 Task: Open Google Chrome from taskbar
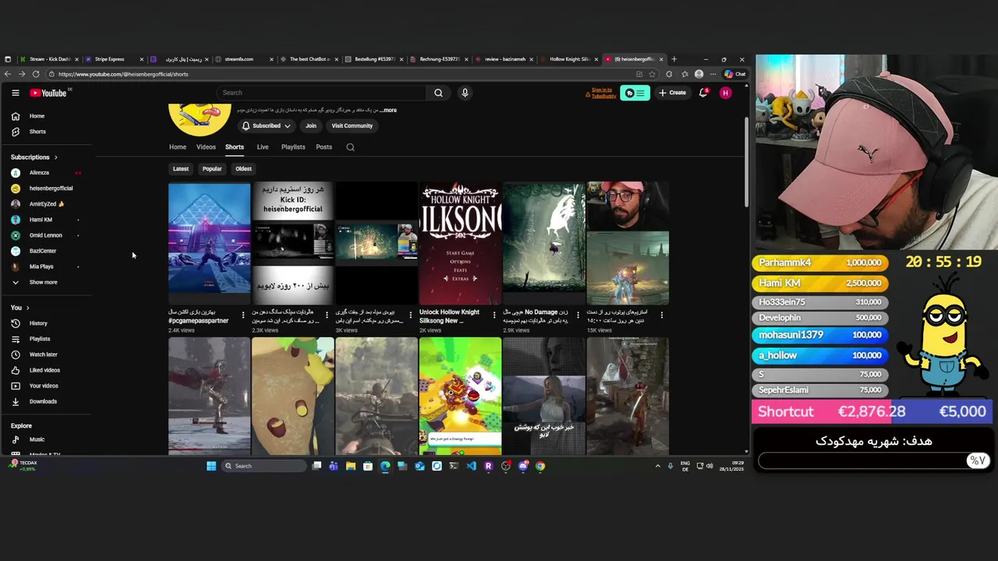[540, 466]
